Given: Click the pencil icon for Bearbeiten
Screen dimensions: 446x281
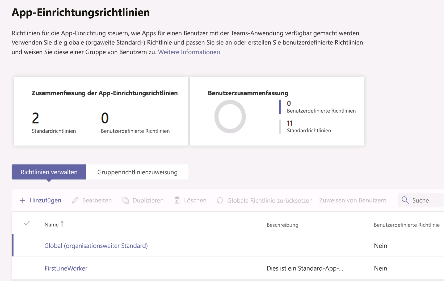Looking at the screenshot, I should click(x=75, y=200).
